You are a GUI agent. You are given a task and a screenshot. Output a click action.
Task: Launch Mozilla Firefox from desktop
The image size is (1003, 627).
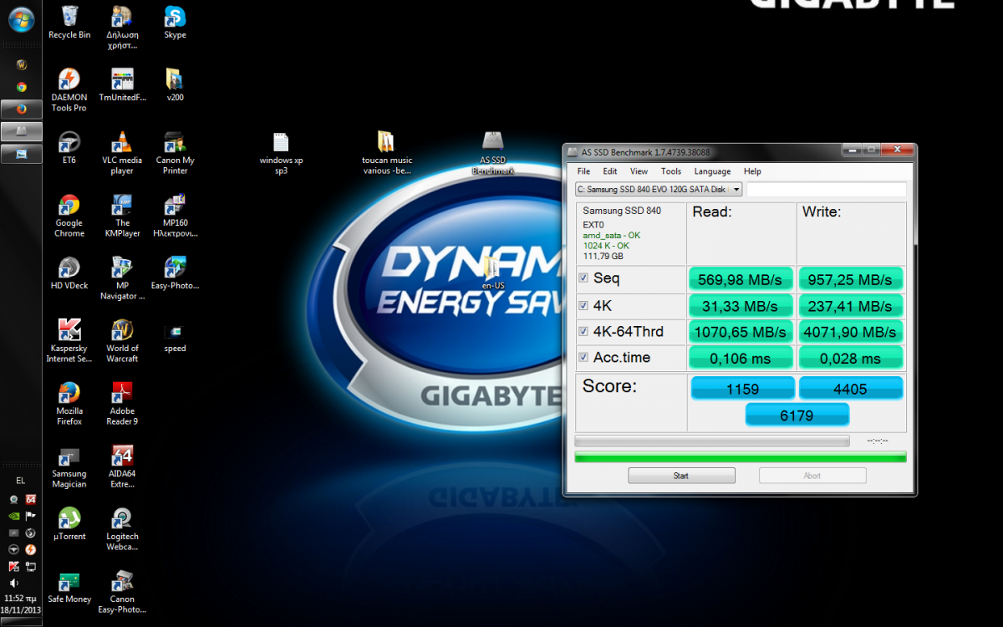pyautogui.click(x=69, y=404)
